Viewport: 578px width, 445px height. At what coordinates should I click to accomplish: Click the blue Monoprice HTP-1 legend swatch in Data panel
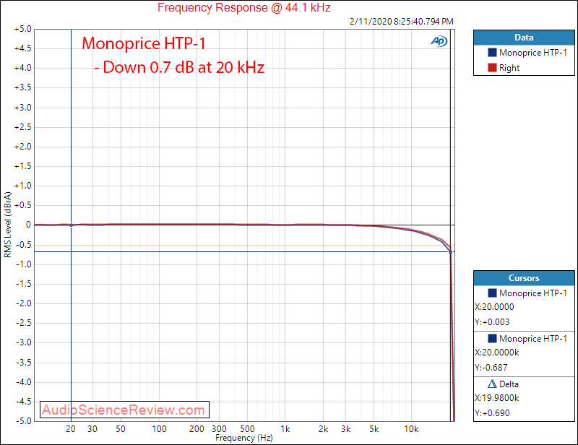pyautogui.click(x=492, y=52)
